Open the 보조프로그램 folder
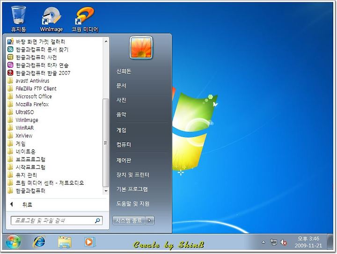This screenshot has width=337, height=254. [26, 160]
